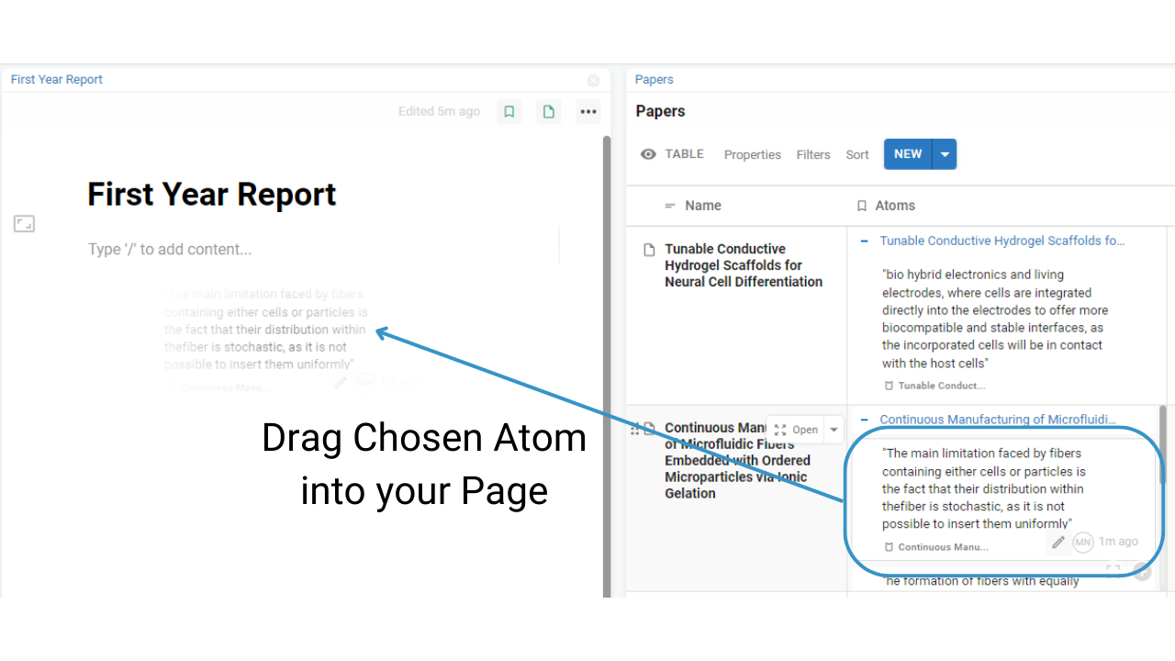Open the NEW button dropdown arrow
The width and height of the screenshot is (1175, 661).
click(945, 153)
